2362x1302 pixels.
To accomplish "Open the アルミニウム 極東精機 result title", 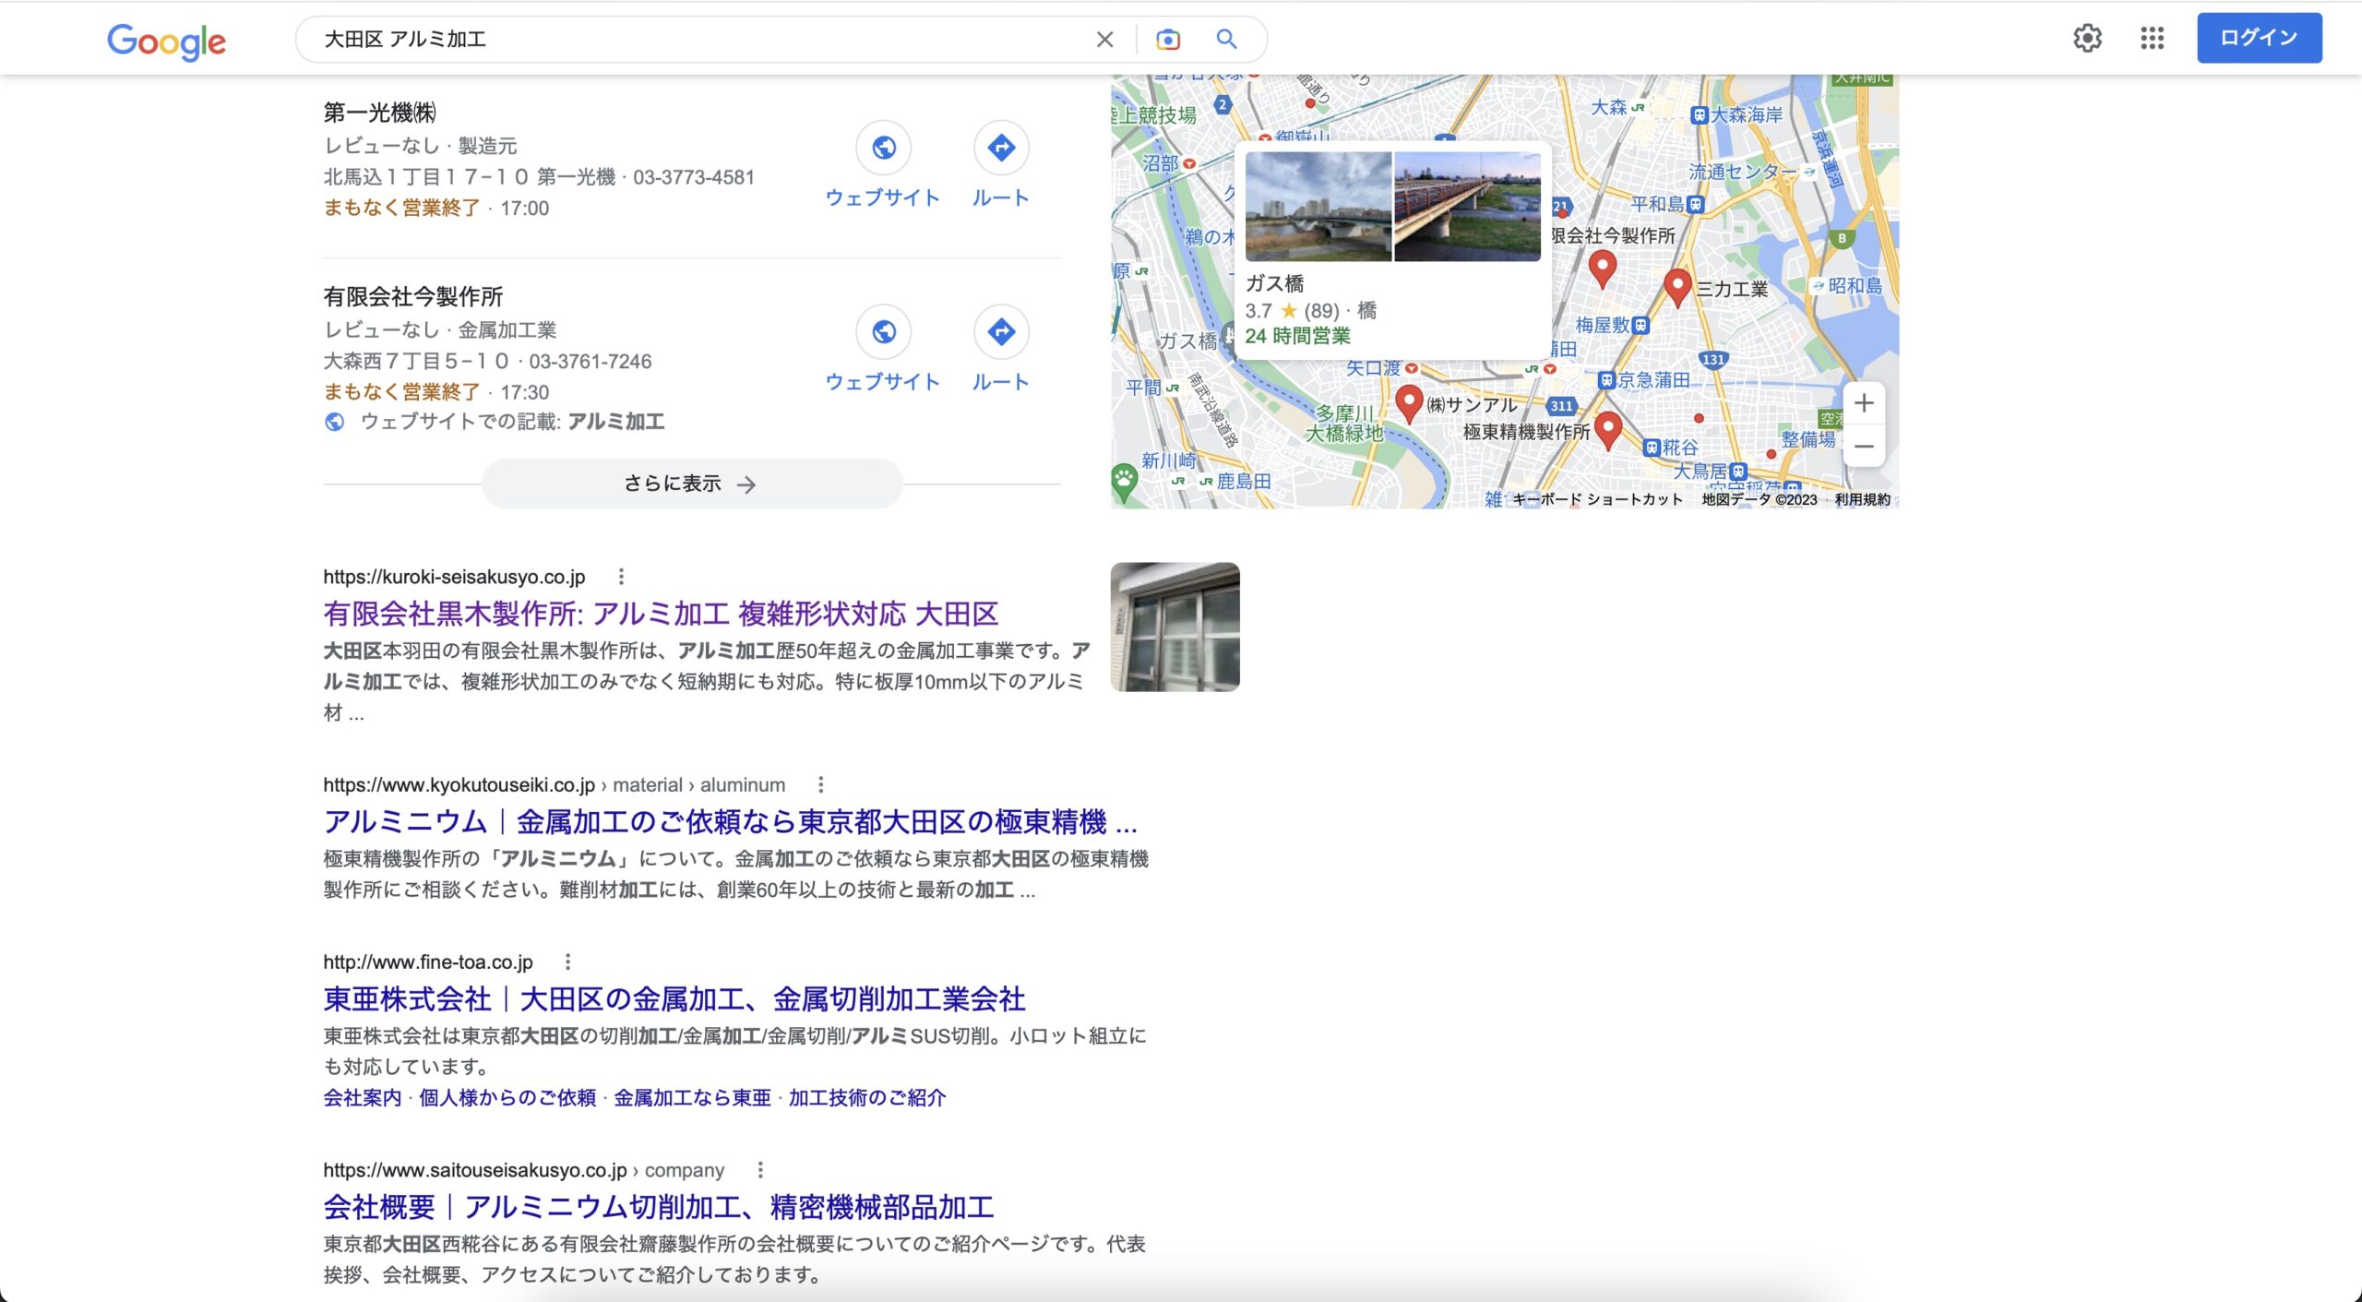I will (x=730, y=821).
